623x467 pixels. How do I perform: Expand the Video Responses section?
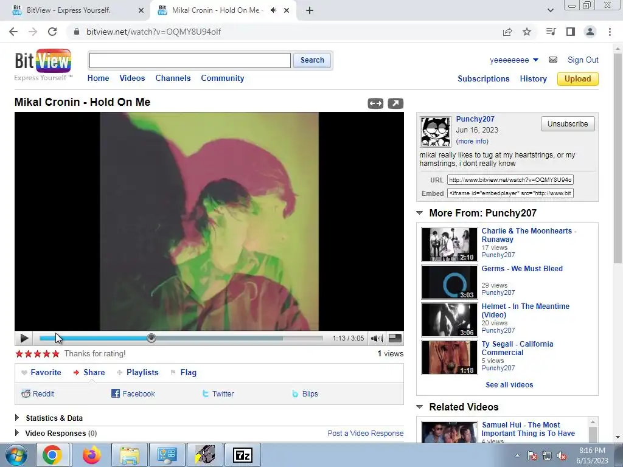[x=56, y=433]
